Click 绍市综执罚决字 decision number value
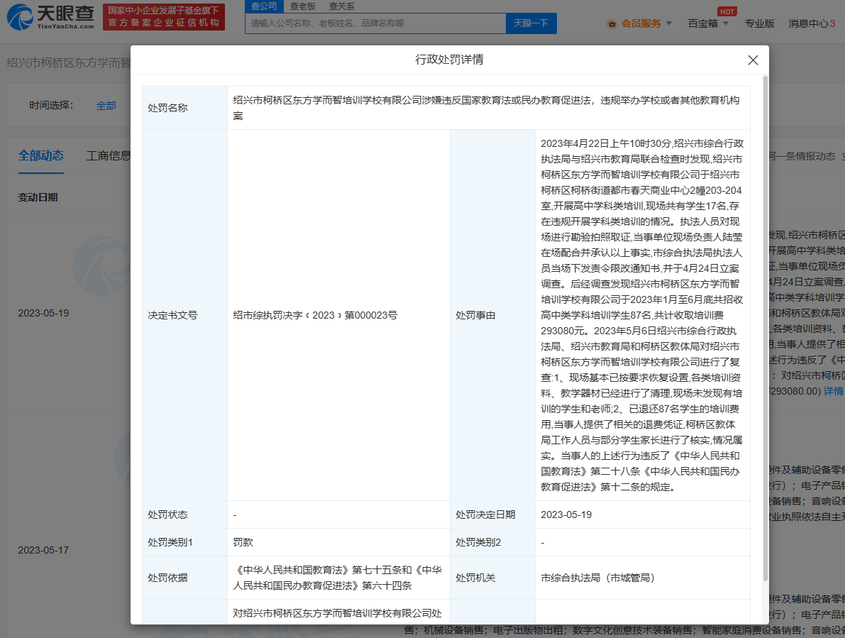Image resolution: width=845 pixels, height=638 pixels. coord(315,315)
